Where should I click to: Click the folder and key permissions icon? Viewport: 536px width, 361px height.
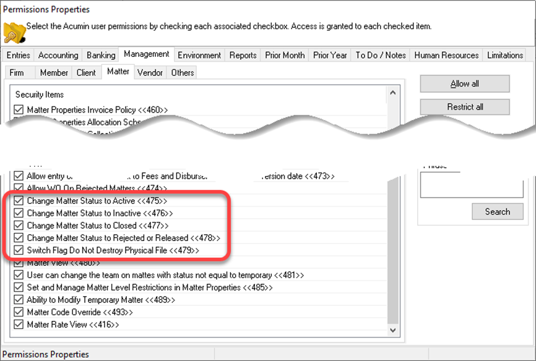pos(14,33)
